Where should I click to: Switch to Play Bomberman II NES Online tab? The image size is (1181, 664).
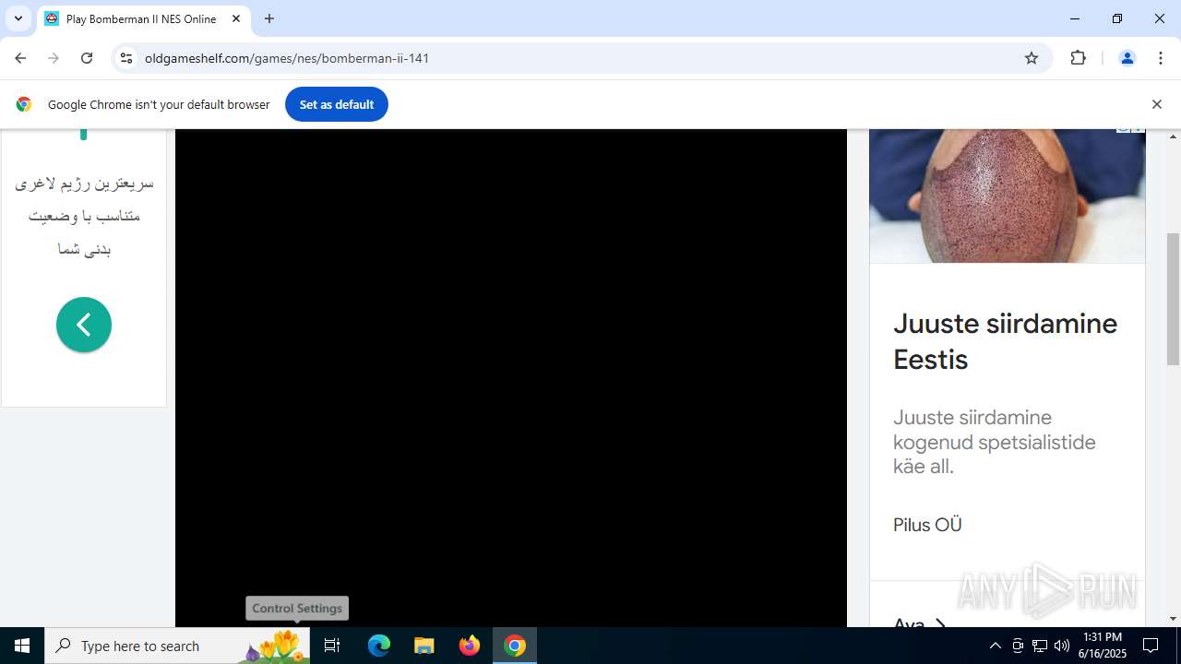(x=143, y=18)
